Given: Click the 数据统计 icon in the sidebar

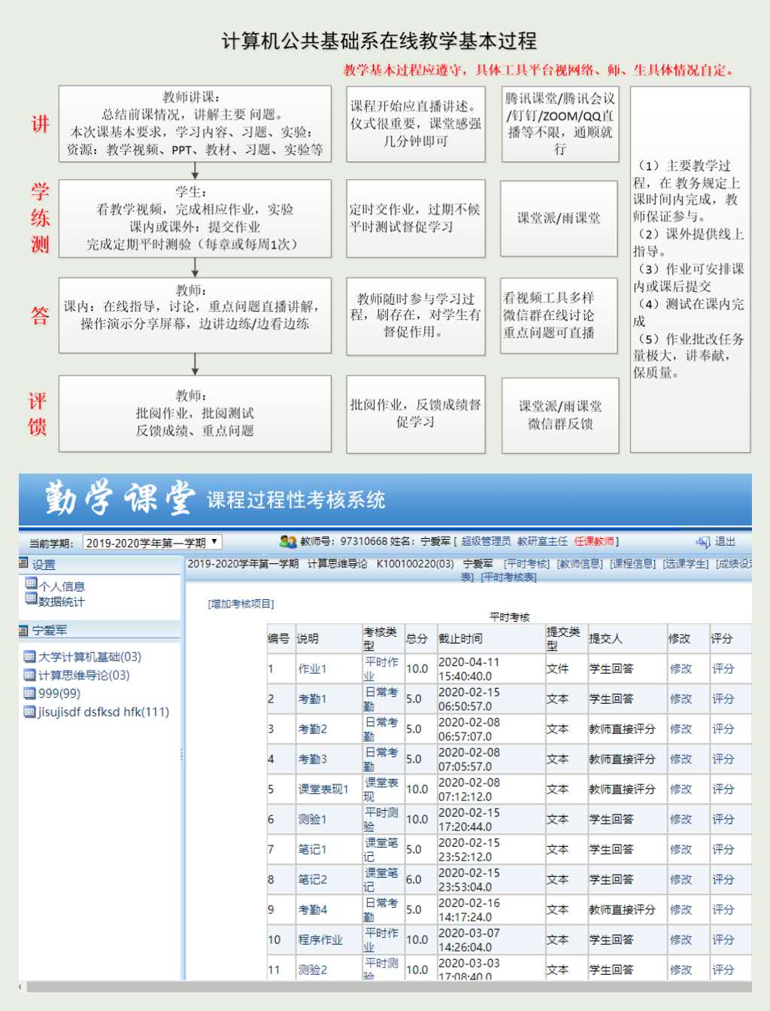Looking at the screenshot, I should [31, 598].
